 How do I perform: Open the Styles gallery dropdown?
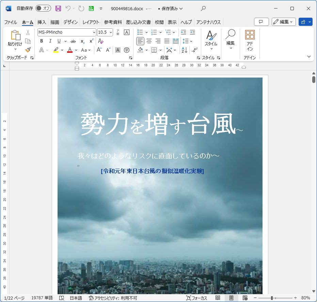tap(211, 41)
